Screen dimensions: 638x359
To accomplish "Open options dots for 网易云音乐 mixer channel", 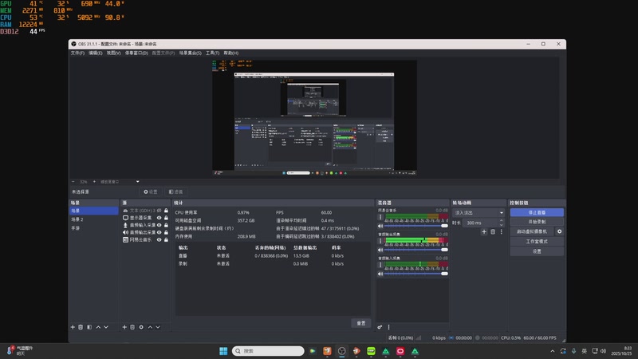I will pos(380,217).
